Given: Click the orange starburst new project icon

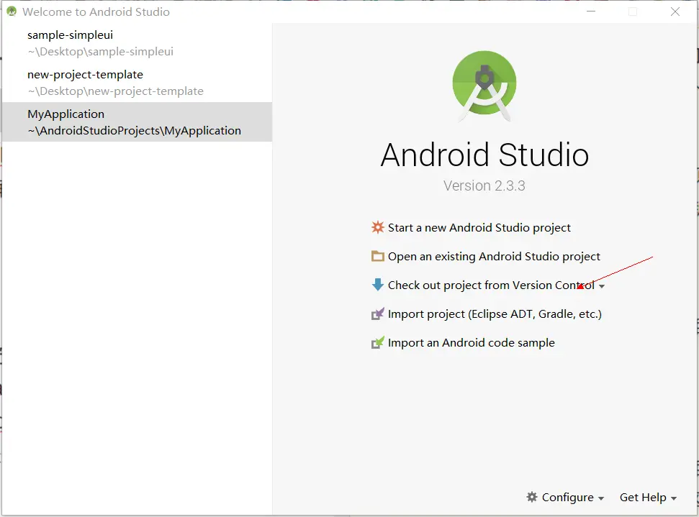Looking at the screenshot, I should [x=378, y=227].
